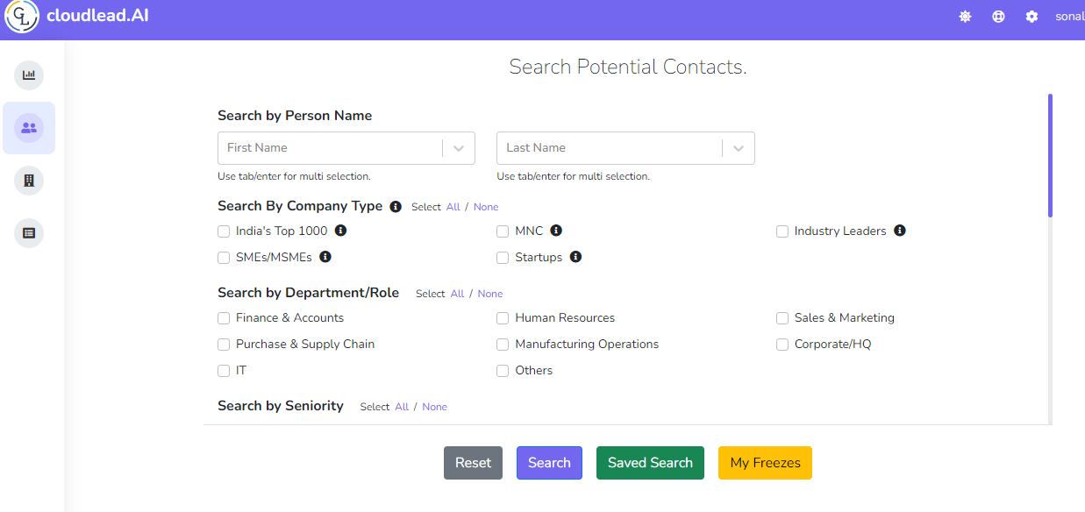Expand the First Name dropdown arrow
The image size is (1085, 512).
click(x=459, y=148)
